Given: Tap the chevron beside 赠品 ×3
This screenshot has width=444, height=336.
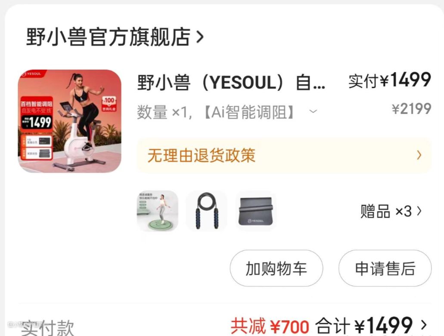Looking at the screenshot, I should pos(419,211).
